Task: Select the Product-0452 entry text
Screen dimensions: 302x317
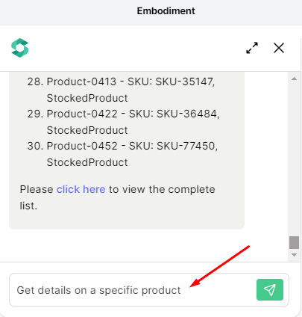Action: pos(82,146)
